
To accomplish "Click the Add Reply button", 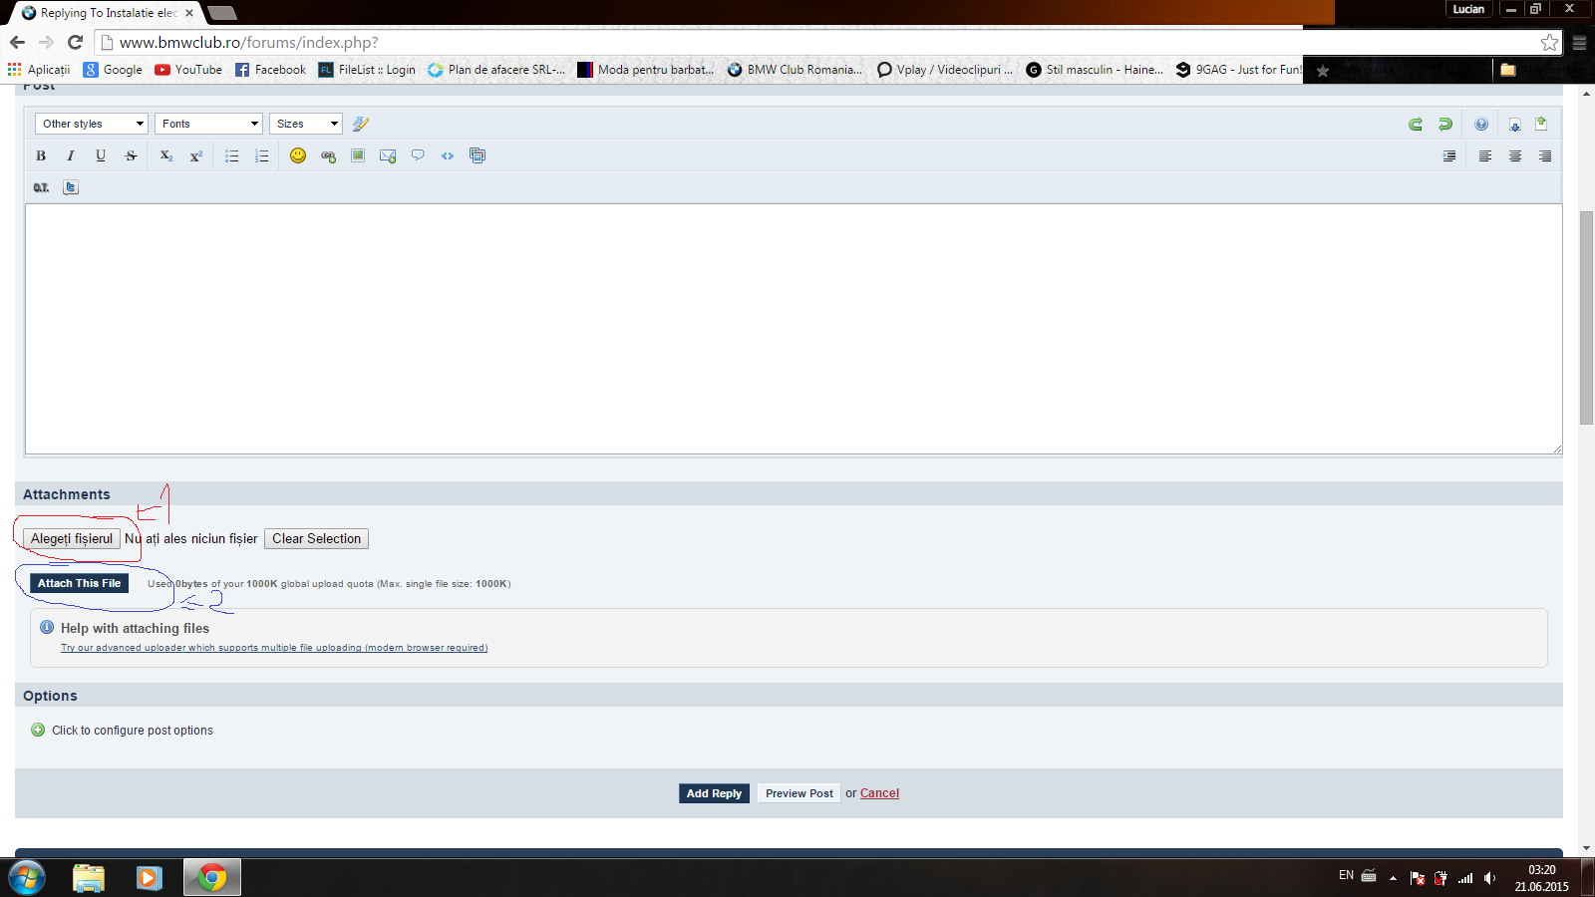I will coord(714,793).
